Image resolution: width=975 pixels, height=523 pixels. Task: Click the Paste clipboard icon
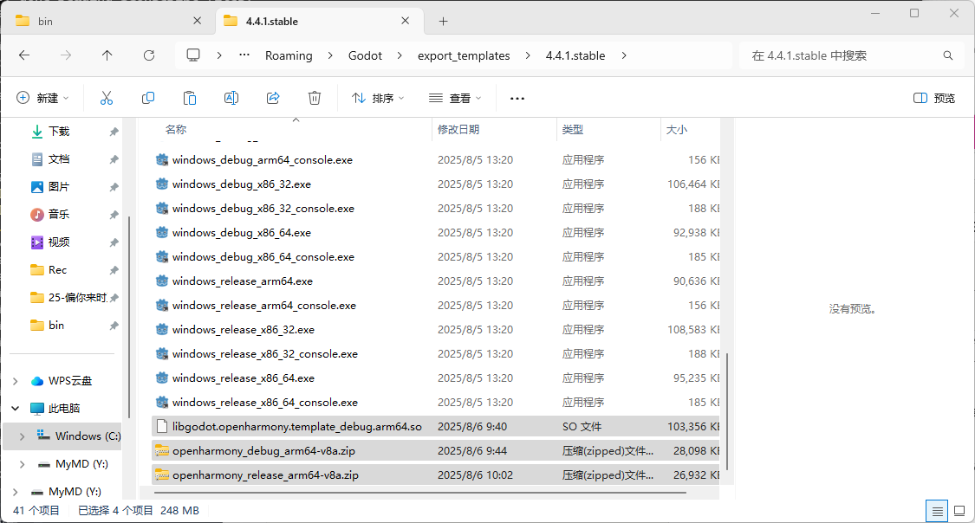190,98
